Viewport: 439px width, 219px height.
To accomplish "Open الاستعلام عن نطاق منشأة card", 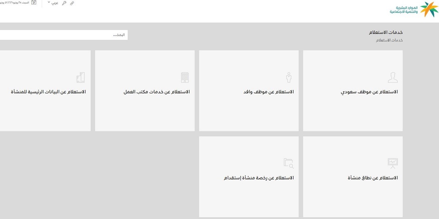I will point(353,177).
